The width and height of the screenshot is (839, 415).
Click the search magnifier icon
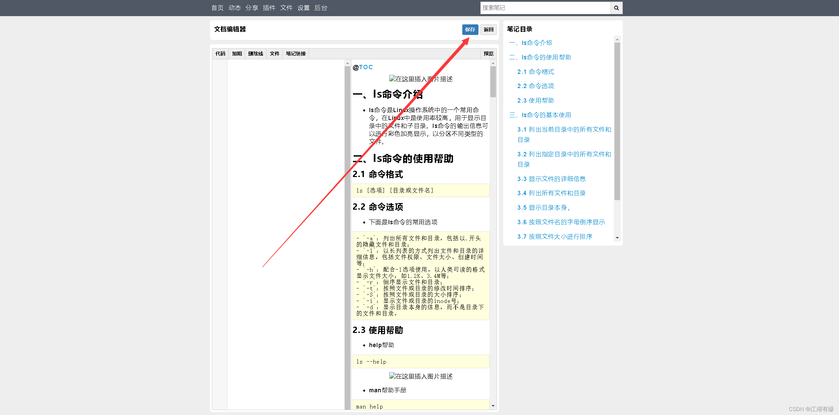(x=616, y=8)
